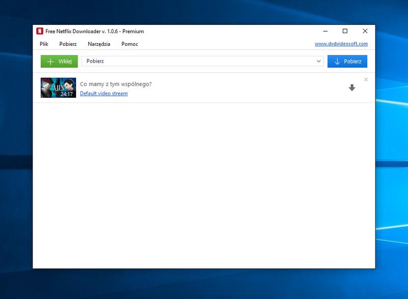Remove the video with the small x icon
The image size is (408, 299).
(x=366, y=79)
